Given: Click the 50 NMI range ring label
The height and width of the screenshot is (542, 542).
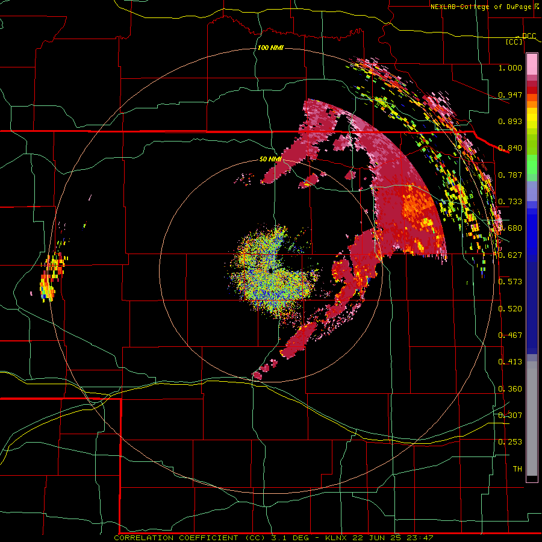Looking at the screenshot, I should click(x=270, y=159).
